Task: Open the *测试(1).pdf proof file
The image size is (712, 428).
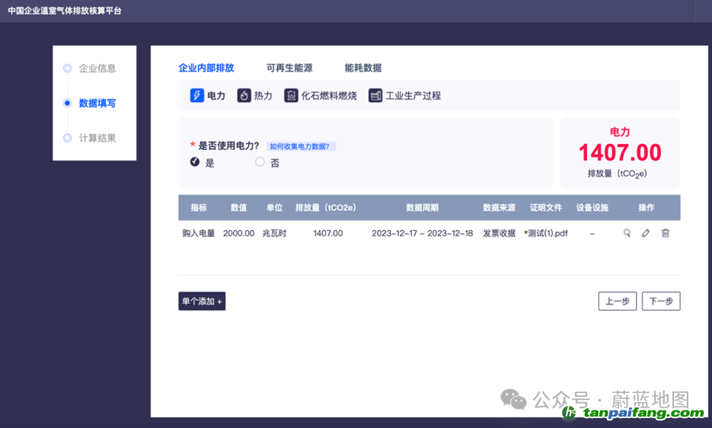Action: 546,234
